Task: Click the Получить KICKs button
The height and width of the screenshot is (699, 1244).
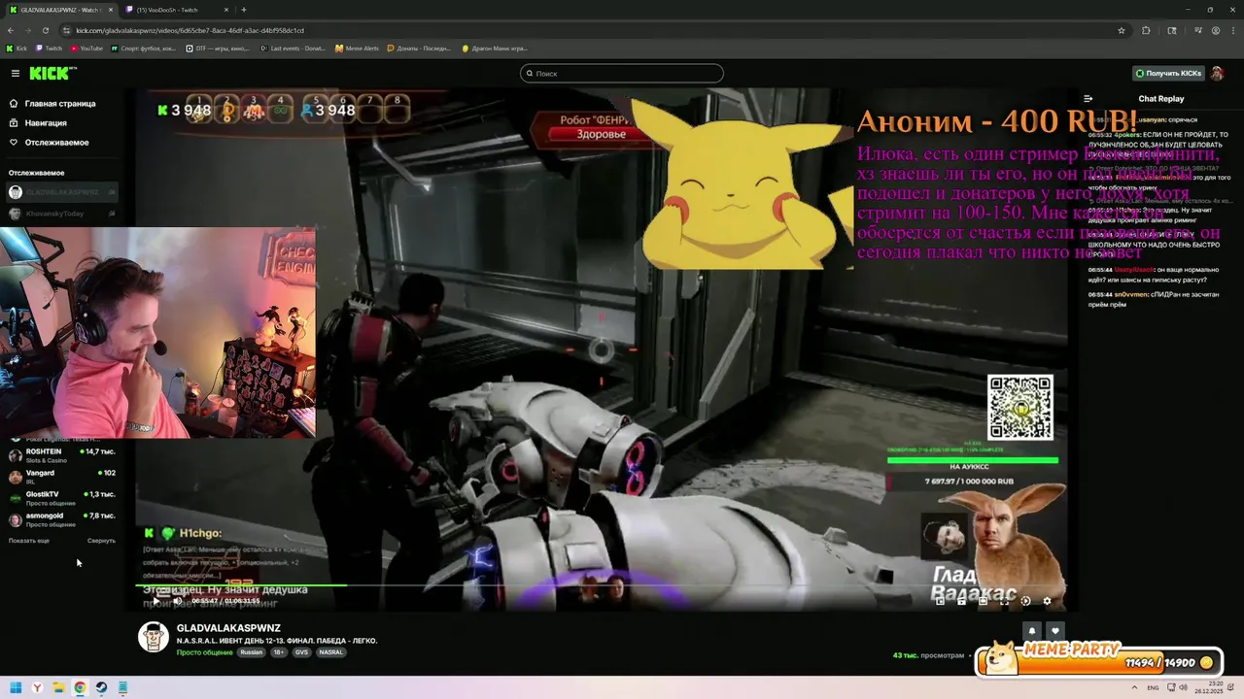Action: click(x=1168, y=73)
